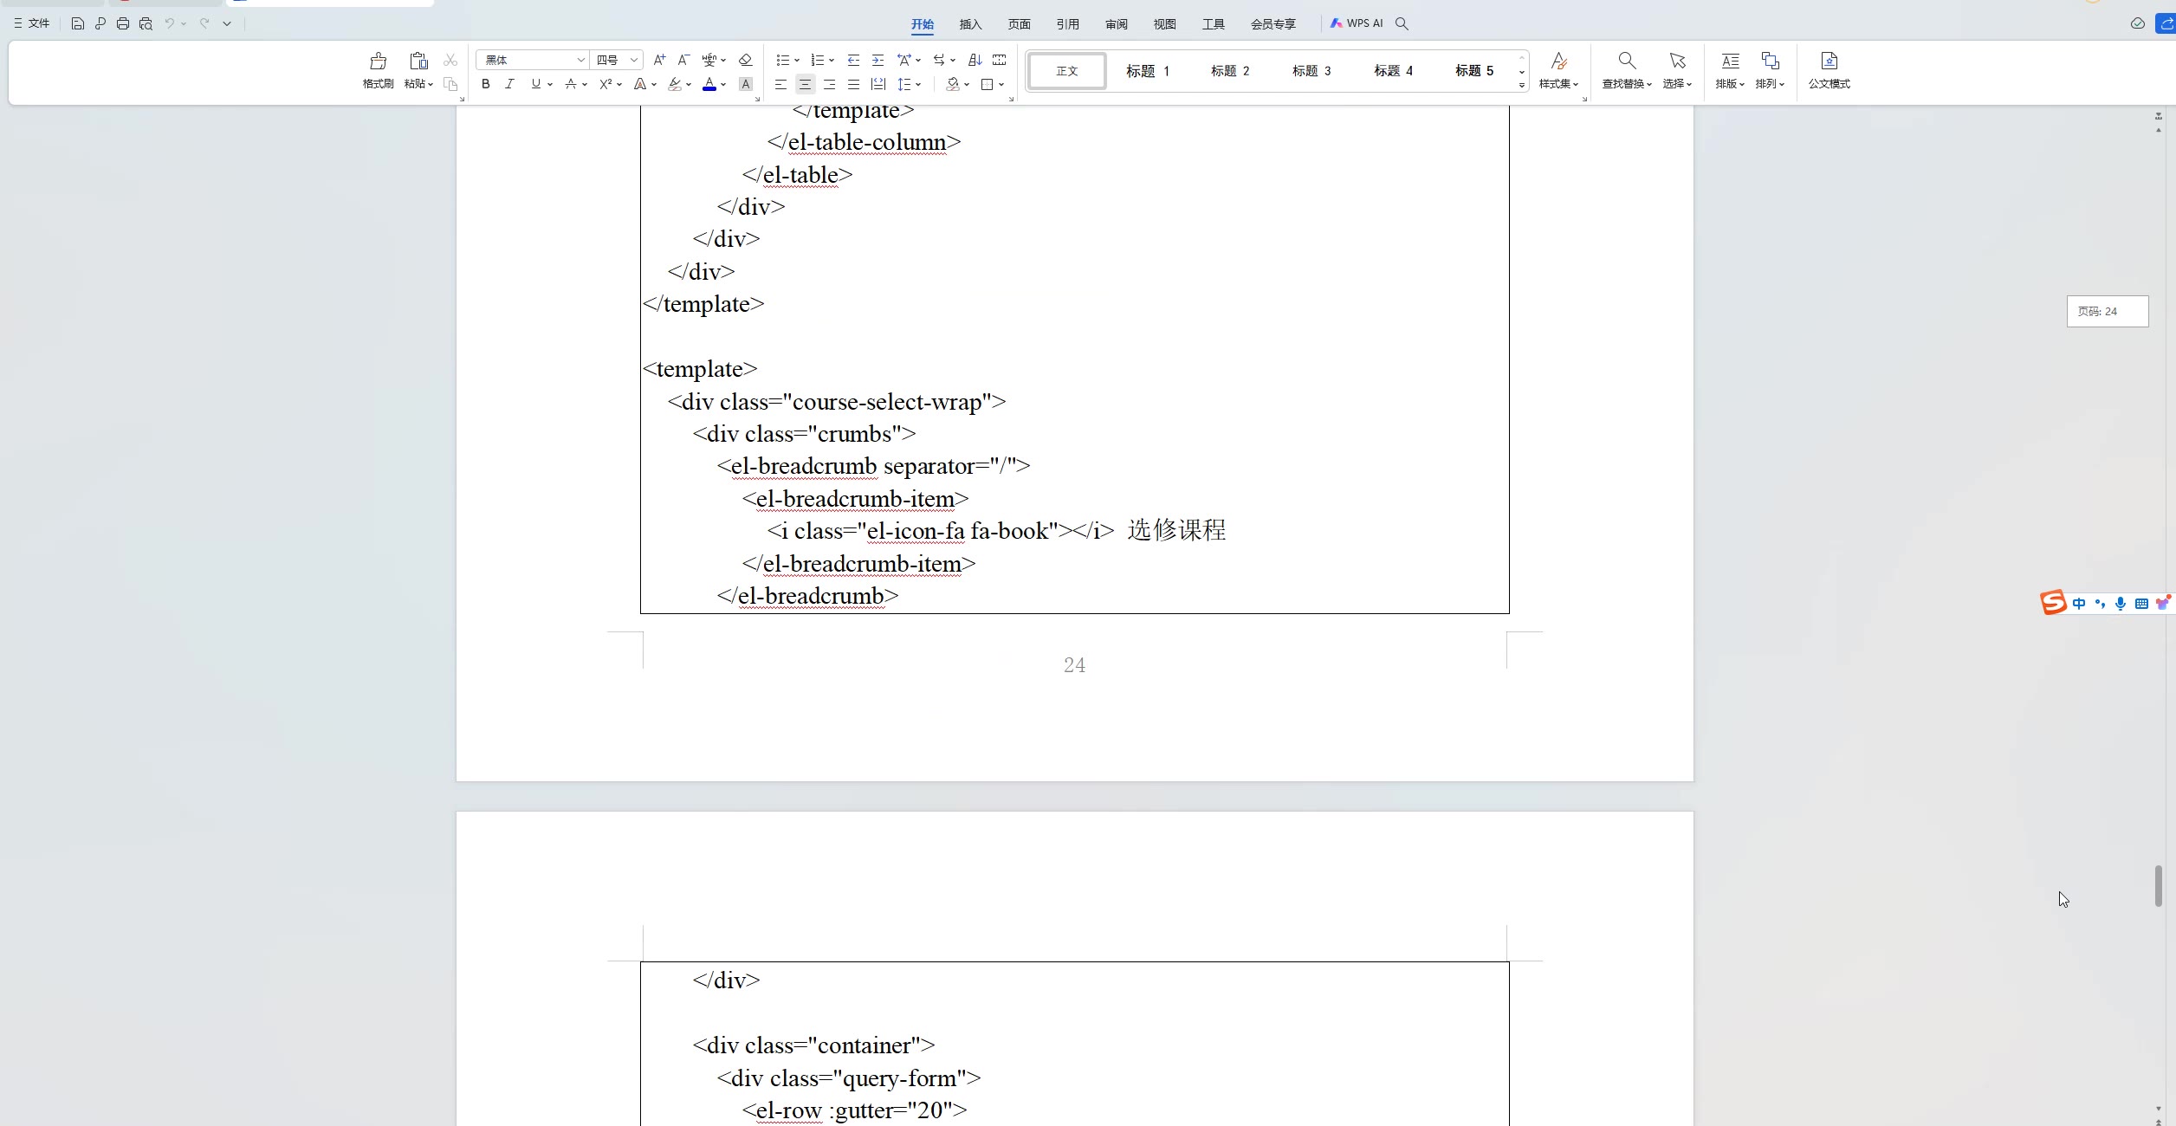Viewport: 2176px width, 1126px height.
Task: Click the search magnifier next to WPS AI
Action: coord(1402,23)
